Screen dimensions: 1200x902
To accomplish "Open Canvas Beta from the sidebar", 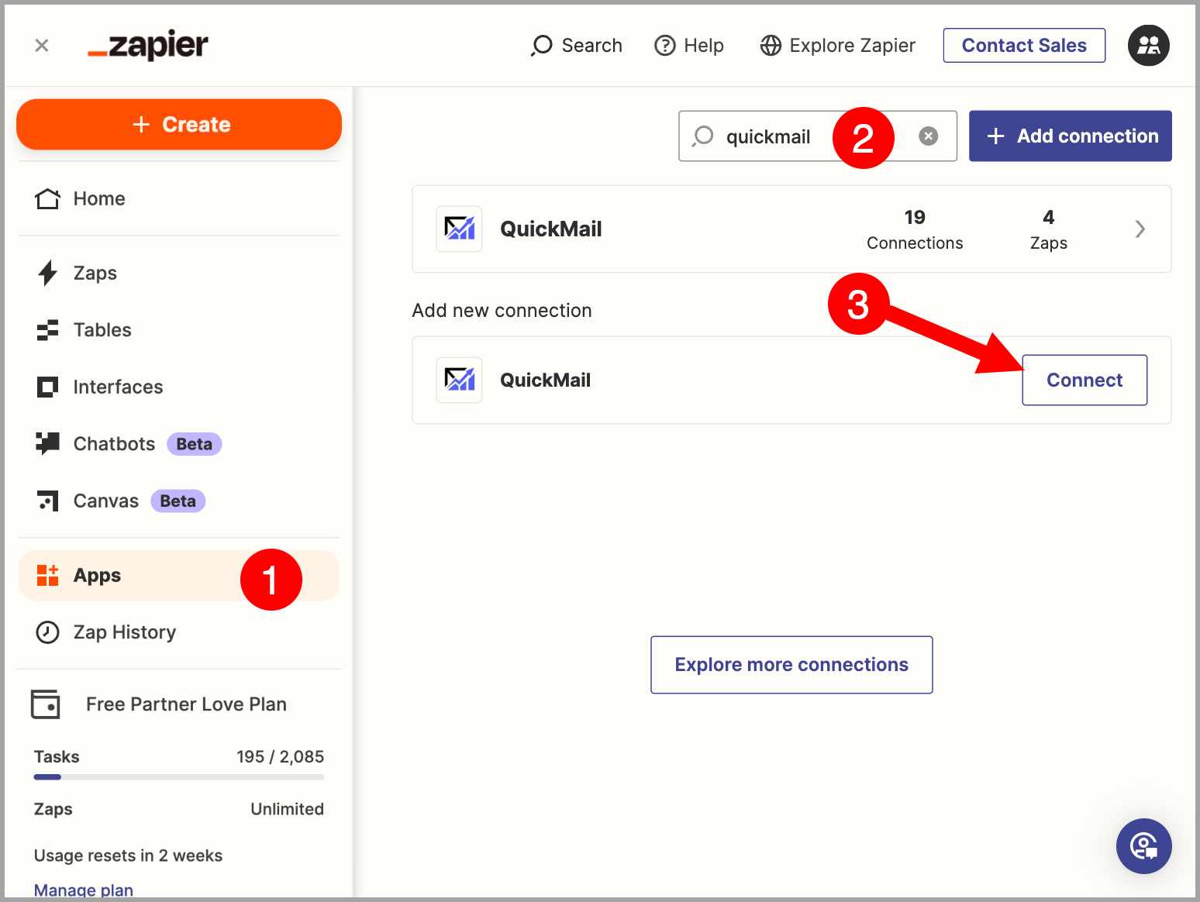I will click(x=179, y=501).
